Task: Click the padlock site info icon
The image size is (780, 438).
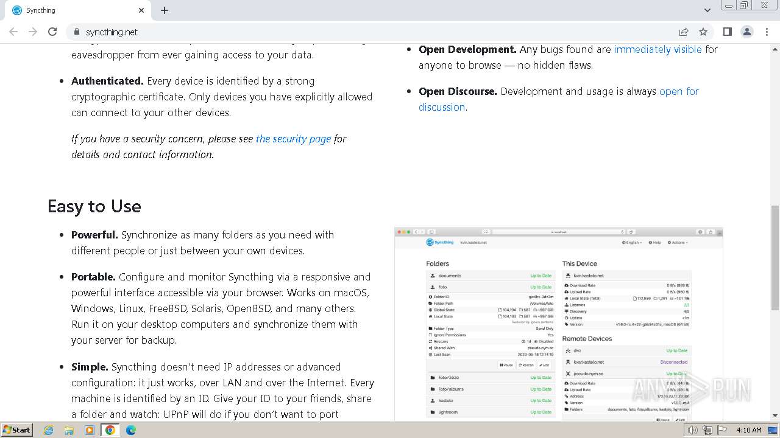Action: 76,32
